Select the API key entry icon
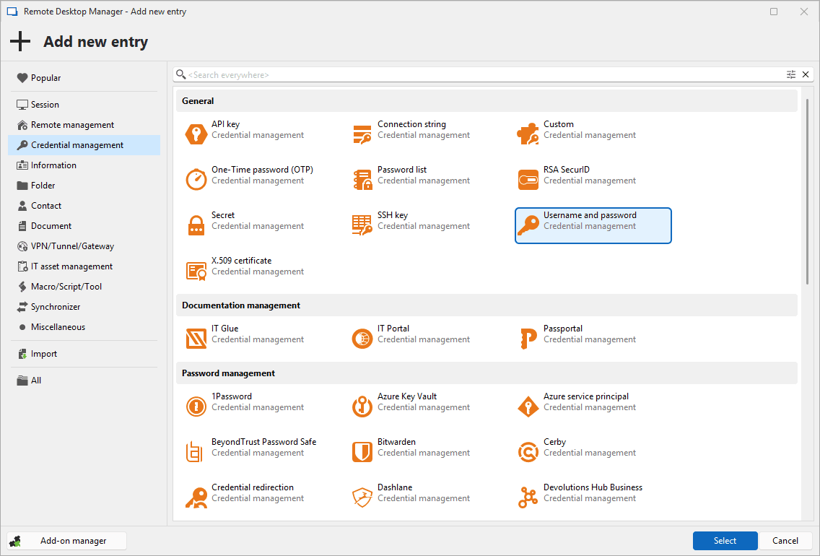This screenshot has height=556, width=820. coord(196,134)
